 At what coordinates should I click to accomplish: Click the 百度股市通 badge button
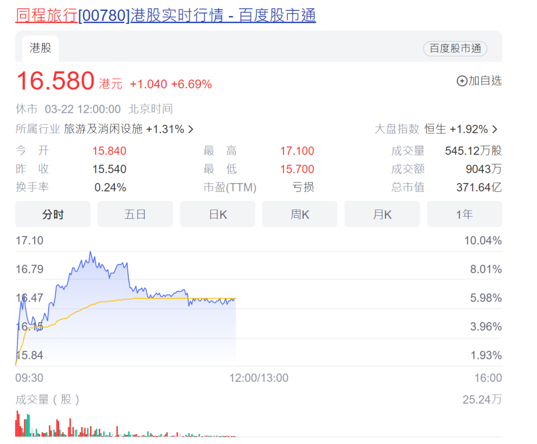[455, 48]
